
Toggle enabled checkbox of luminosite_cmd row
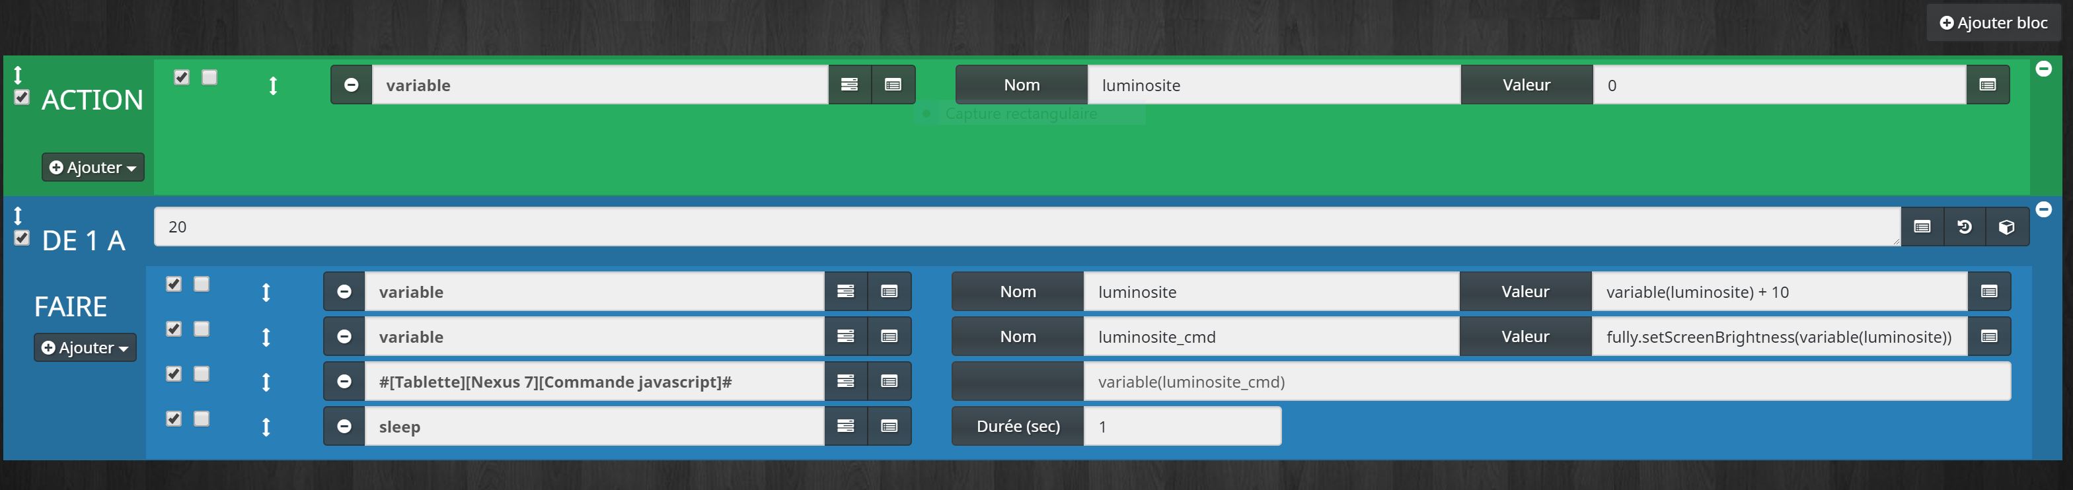click(174, 329)
